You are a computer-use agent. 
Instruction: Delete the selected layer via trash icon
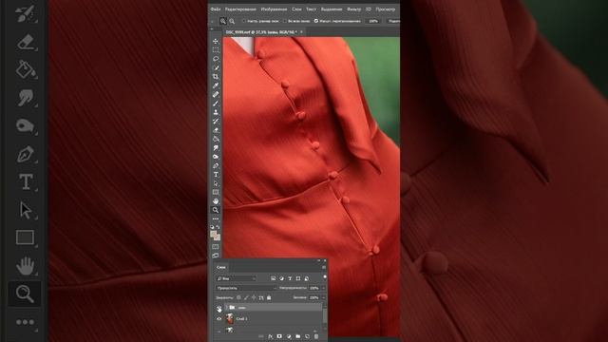click(x=316, y=336)
